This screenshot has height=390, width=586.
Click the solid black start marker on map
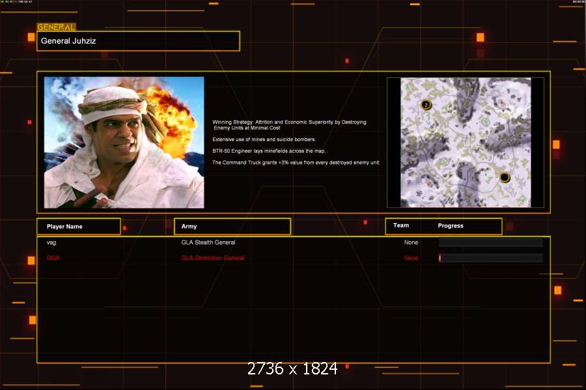505,177
